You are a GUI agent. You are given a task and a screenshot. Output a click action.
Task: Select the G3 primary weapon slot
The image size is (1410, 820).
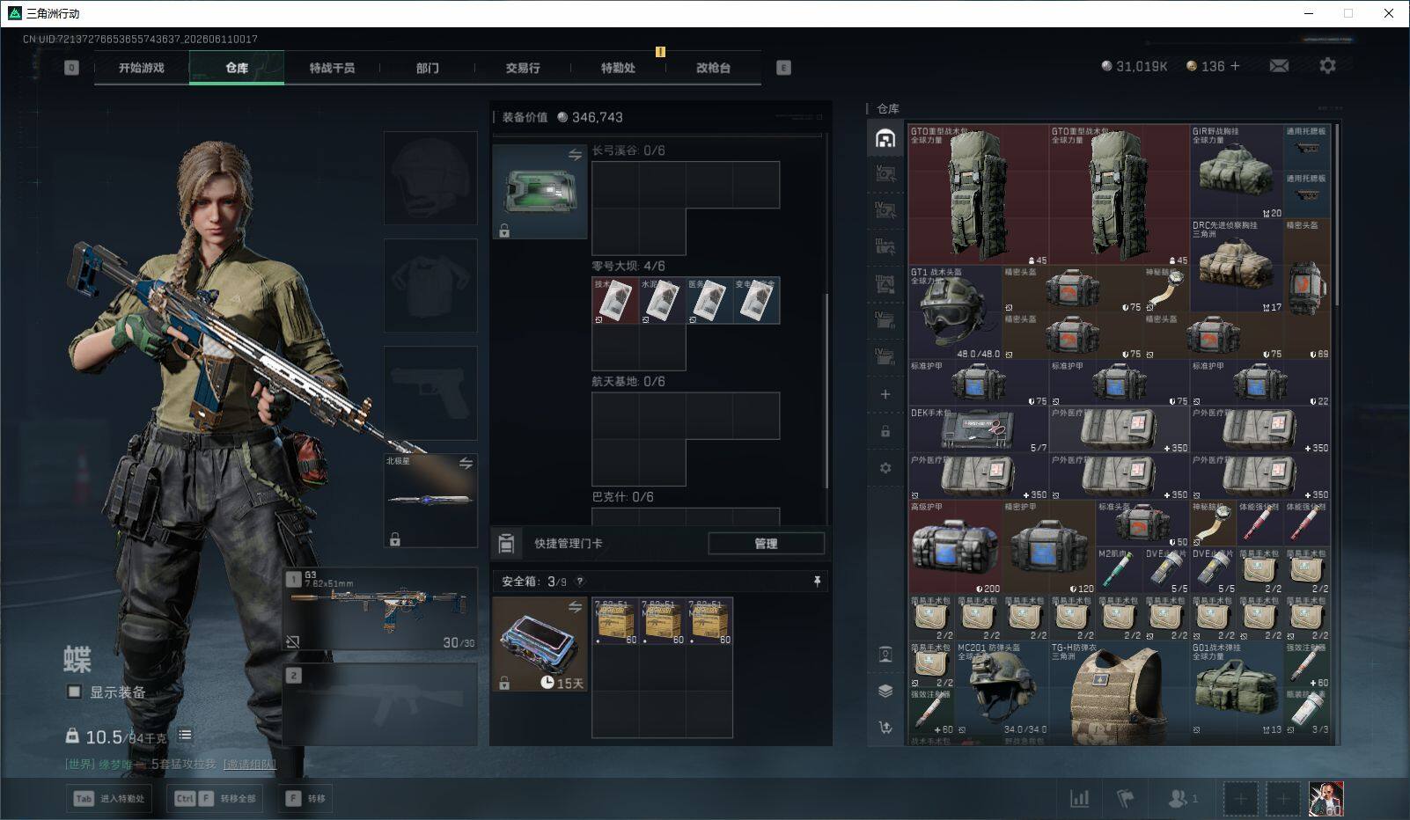pyautogui.click(x=380, y=609)
